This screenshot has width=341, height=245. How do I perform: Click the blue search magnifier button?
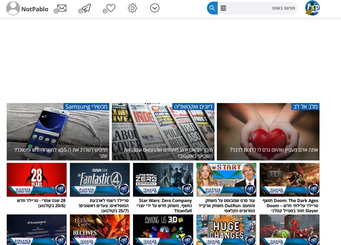(x=212, y=8)
